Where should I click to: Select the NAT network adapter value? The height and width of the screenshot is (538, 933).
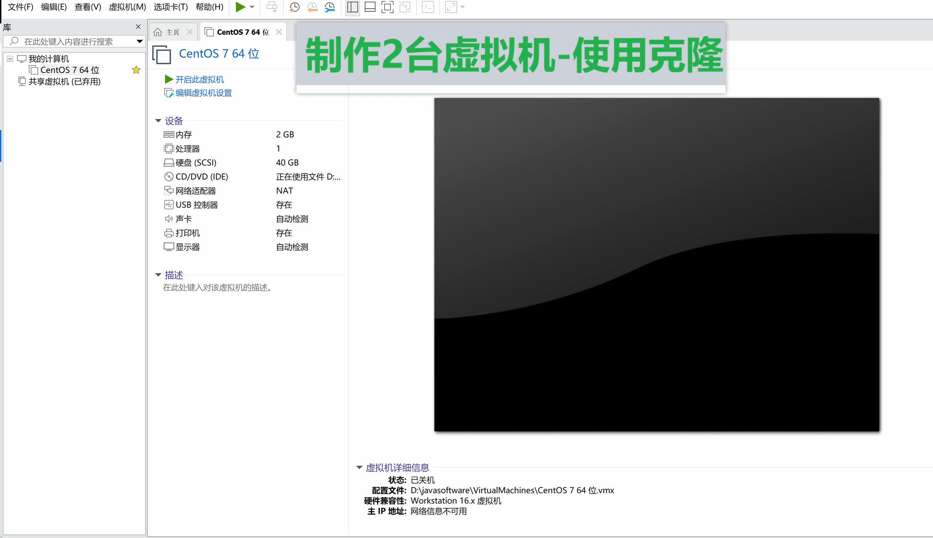[x=284, y=191]
